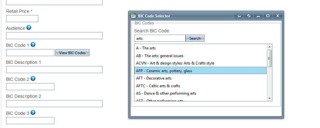320x128 pixels.
Task: Click the Search button
Action: (x=195, y=38)
